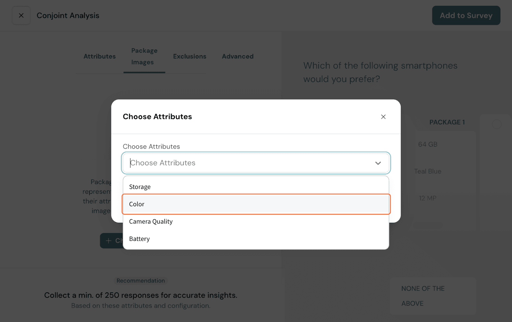Go to the Exclusions tab
512x322 pixels.
189,56
